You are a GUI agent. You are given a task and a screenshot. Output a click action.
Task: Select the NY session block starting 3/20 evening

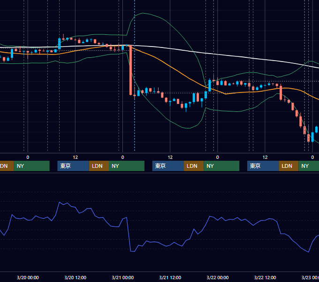[127, 166]
